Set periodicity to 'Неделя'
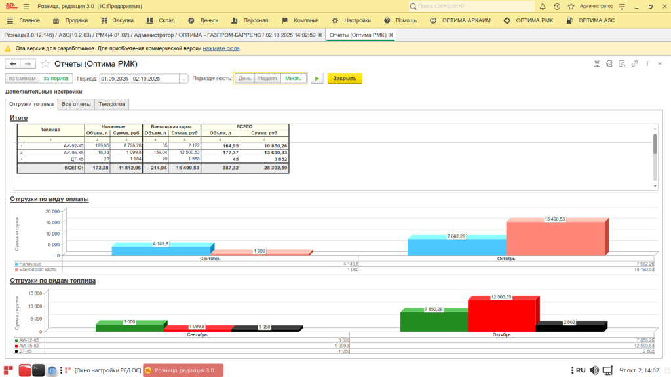 click(x=267, y=78)
